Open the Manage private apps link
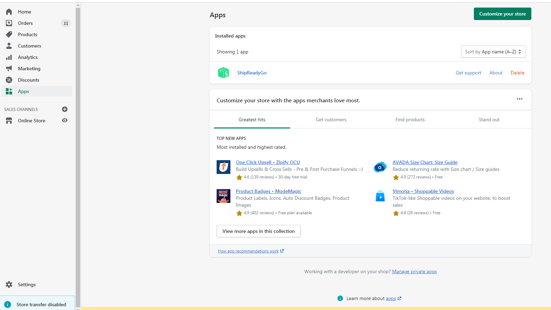The image size is (551, 310). [414, 271]
